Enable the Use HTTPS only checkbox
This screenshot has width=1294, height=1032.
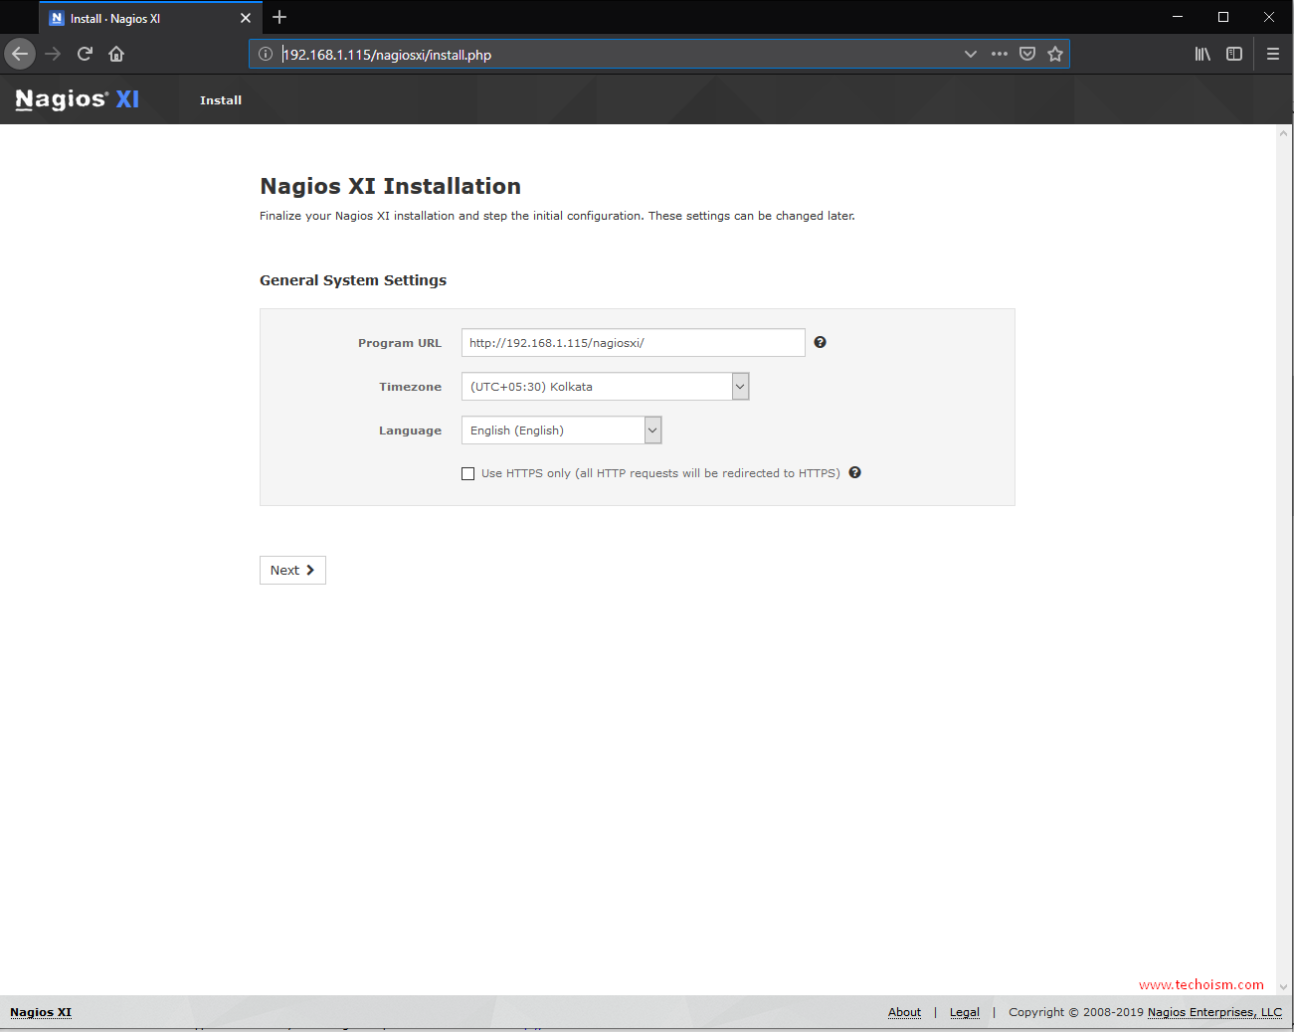pos(467,473)
